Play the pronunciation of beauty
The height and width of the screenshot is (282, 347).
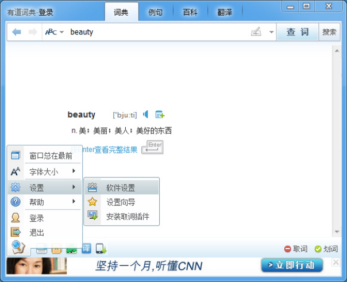point(146,114)
